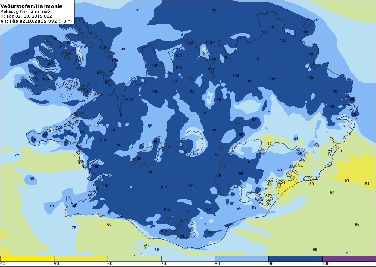Click the '59' humidity value
This screenshot has height=267, width=376.
pos(311,184)
